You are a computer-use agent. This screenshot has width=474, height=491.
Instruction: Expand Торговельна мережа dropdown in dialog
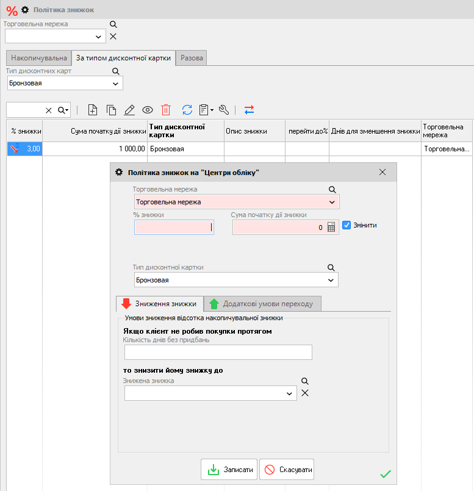tap(332, 202)
